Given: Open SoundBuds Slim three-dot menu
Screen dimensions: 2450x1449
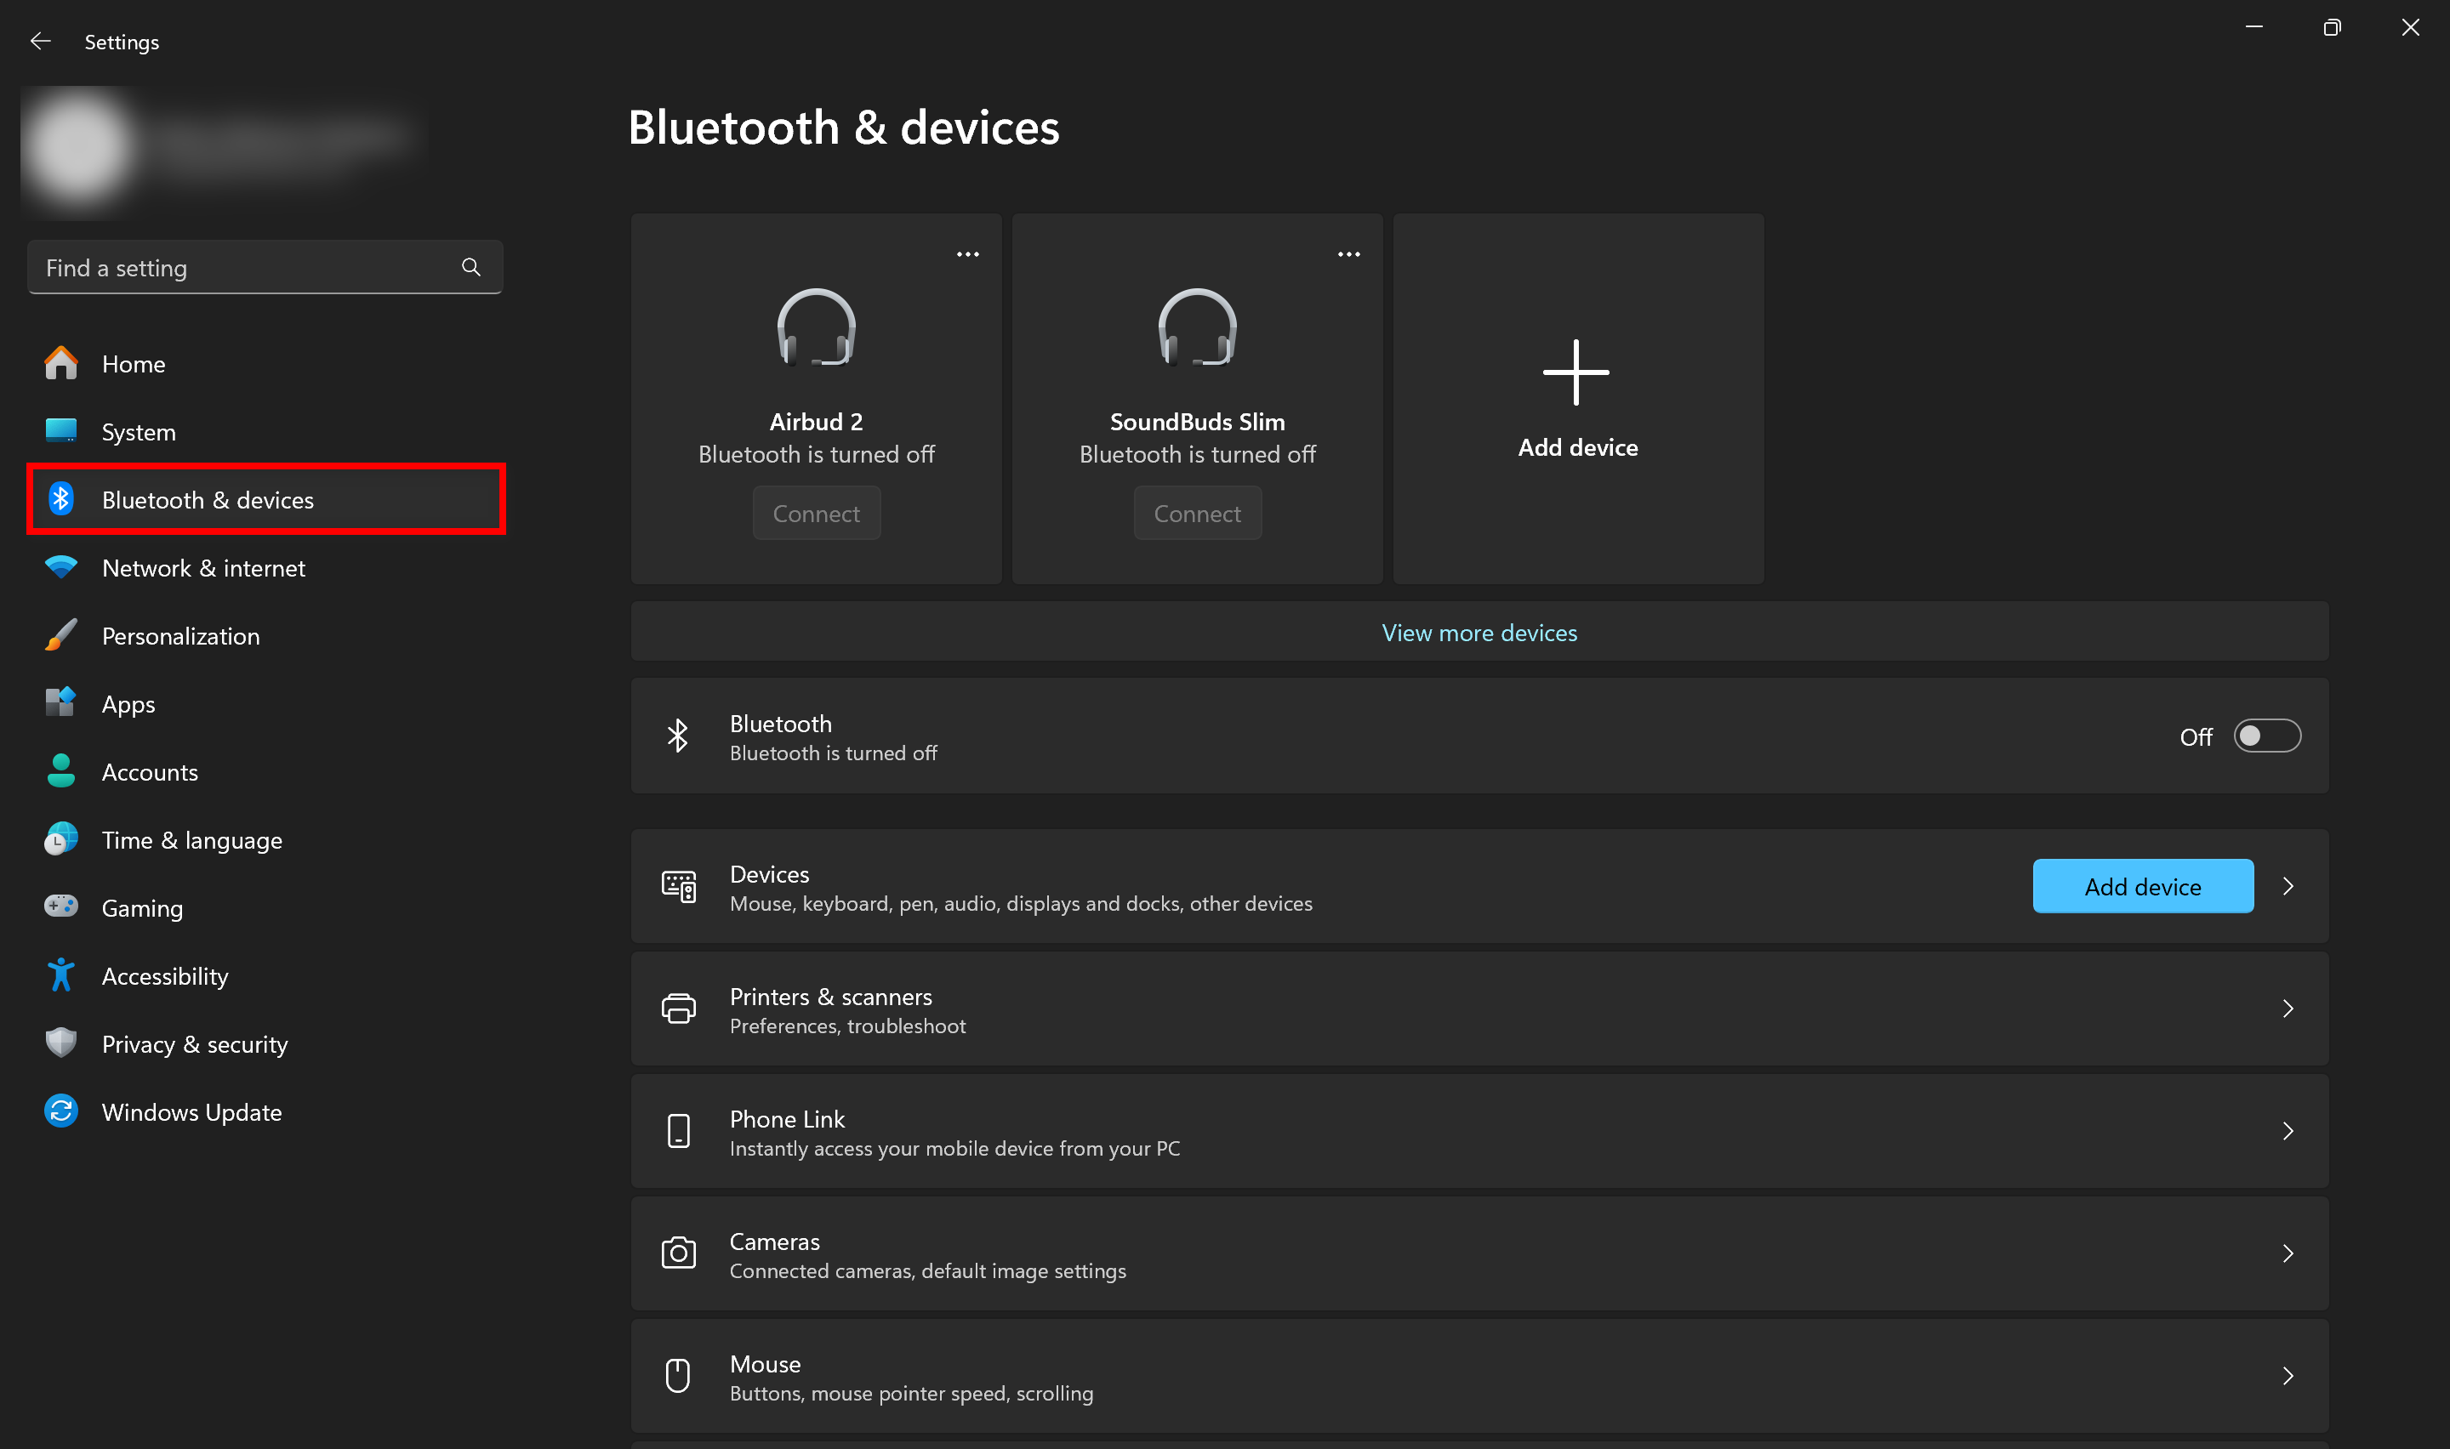Looking at the screenshot, I should click(1347, 254).
